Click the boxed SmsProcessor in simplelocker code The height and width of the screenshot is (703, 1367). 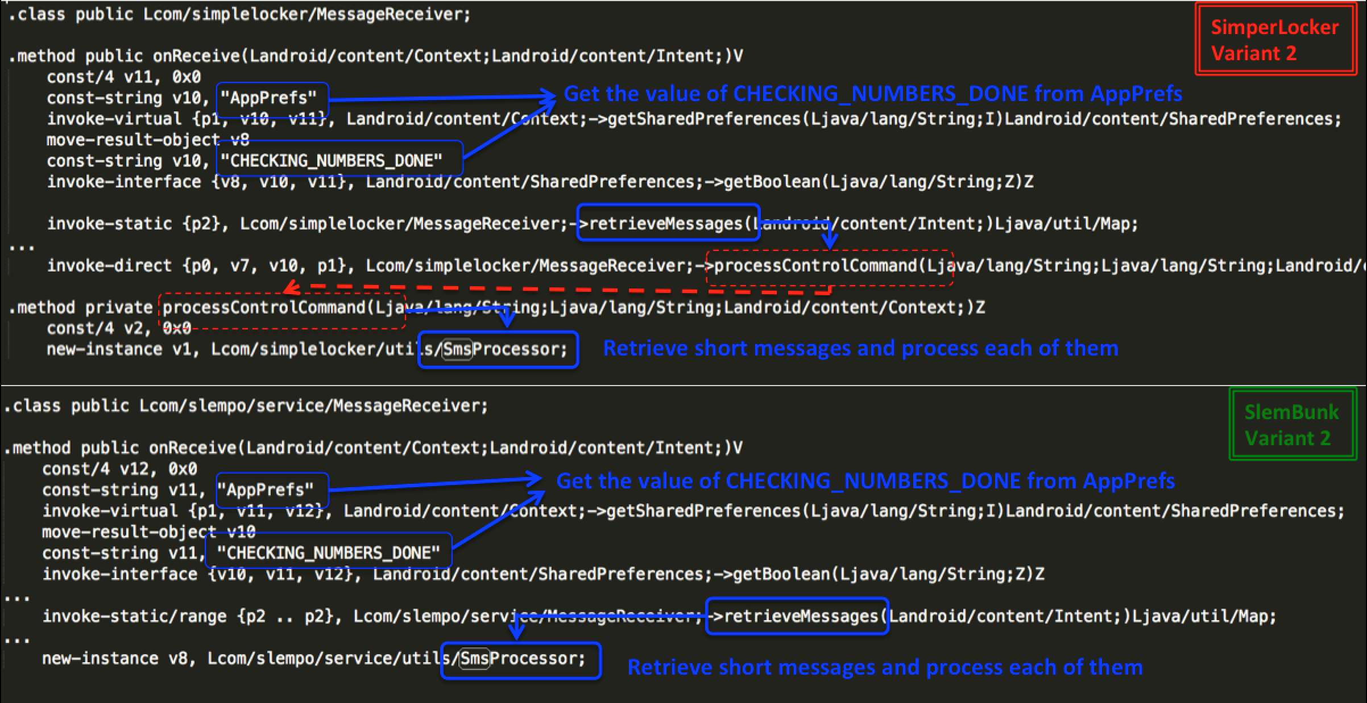(x=498, y=350)
